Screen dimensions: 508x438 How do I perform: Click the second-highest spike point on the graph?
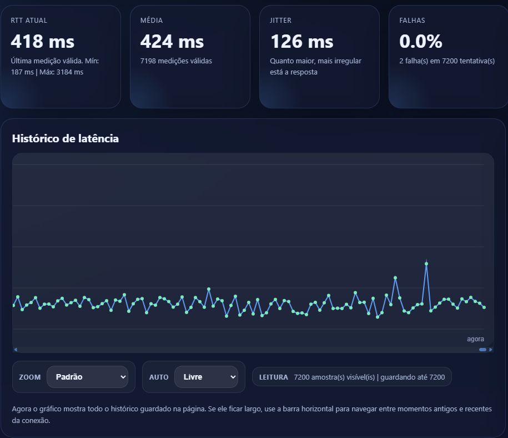pos(395,277)
